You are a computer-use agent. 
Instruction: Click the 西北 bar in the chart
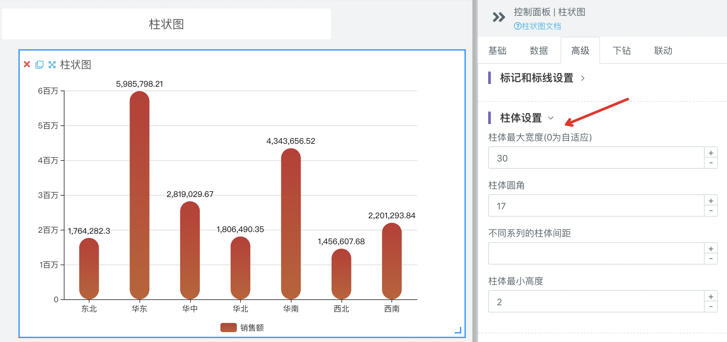[341, 274]
